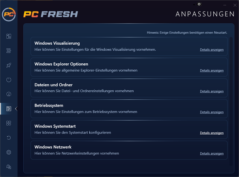Open Details anzeigen for Windows Explorer Optionen
Screen dimensions: 239x177
212,70
